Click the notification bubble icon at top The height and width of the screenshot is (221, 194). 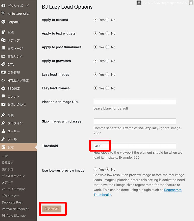point(139,3)
